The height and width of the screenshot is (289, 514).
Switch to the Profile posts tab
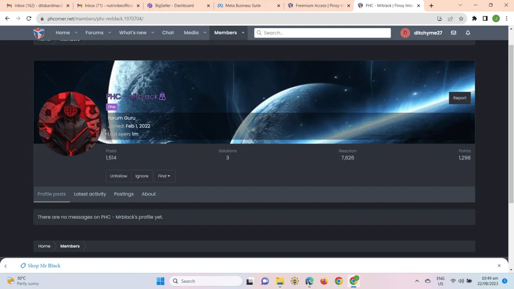pyautogui.click(x=51, y=194)
